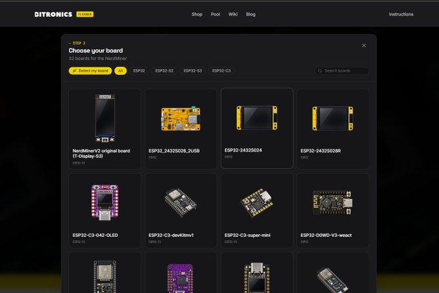This screenshot has height=293, width=439.
Task: Click the yellow Flasher badge
Action: [85, 14]
